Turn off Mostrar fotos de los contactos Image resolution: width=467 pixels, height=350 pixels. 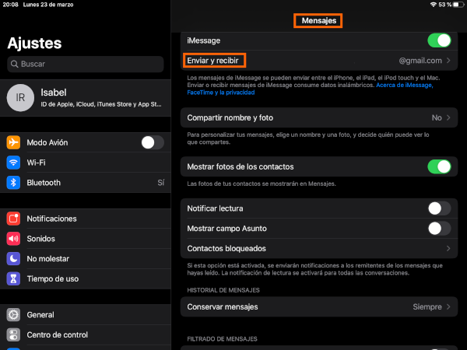tap(439, 166)
